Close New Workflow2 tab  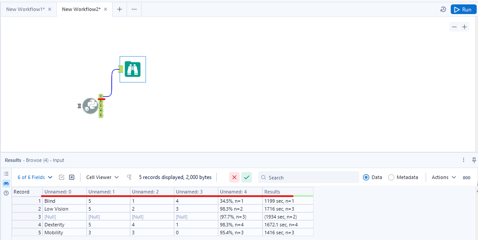coord(106,9)
